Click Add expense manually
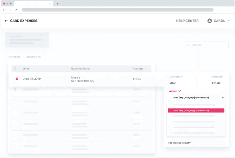 coord(179,143)
